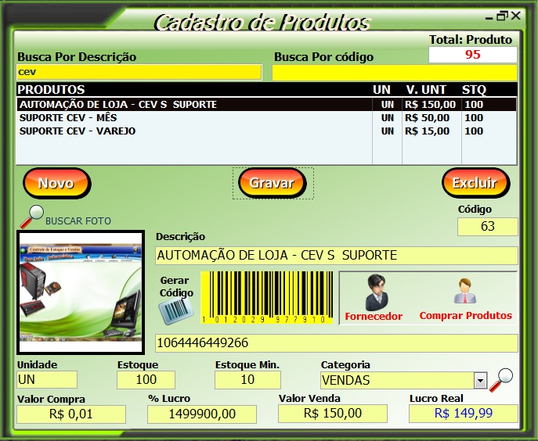Open the Fornecedor person icon
This screenshot has height=441, width=538.
[x=377, y=292]
